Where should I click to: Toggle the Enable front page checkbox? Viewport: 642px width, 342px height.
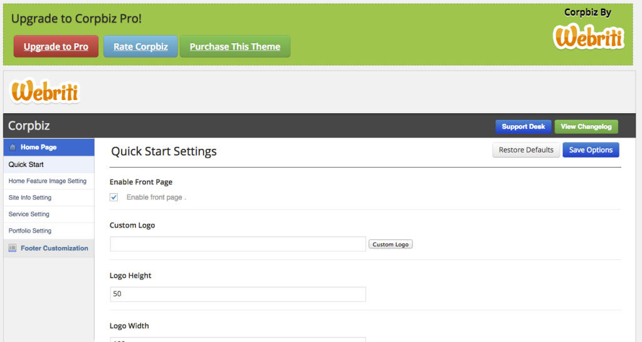114,197
